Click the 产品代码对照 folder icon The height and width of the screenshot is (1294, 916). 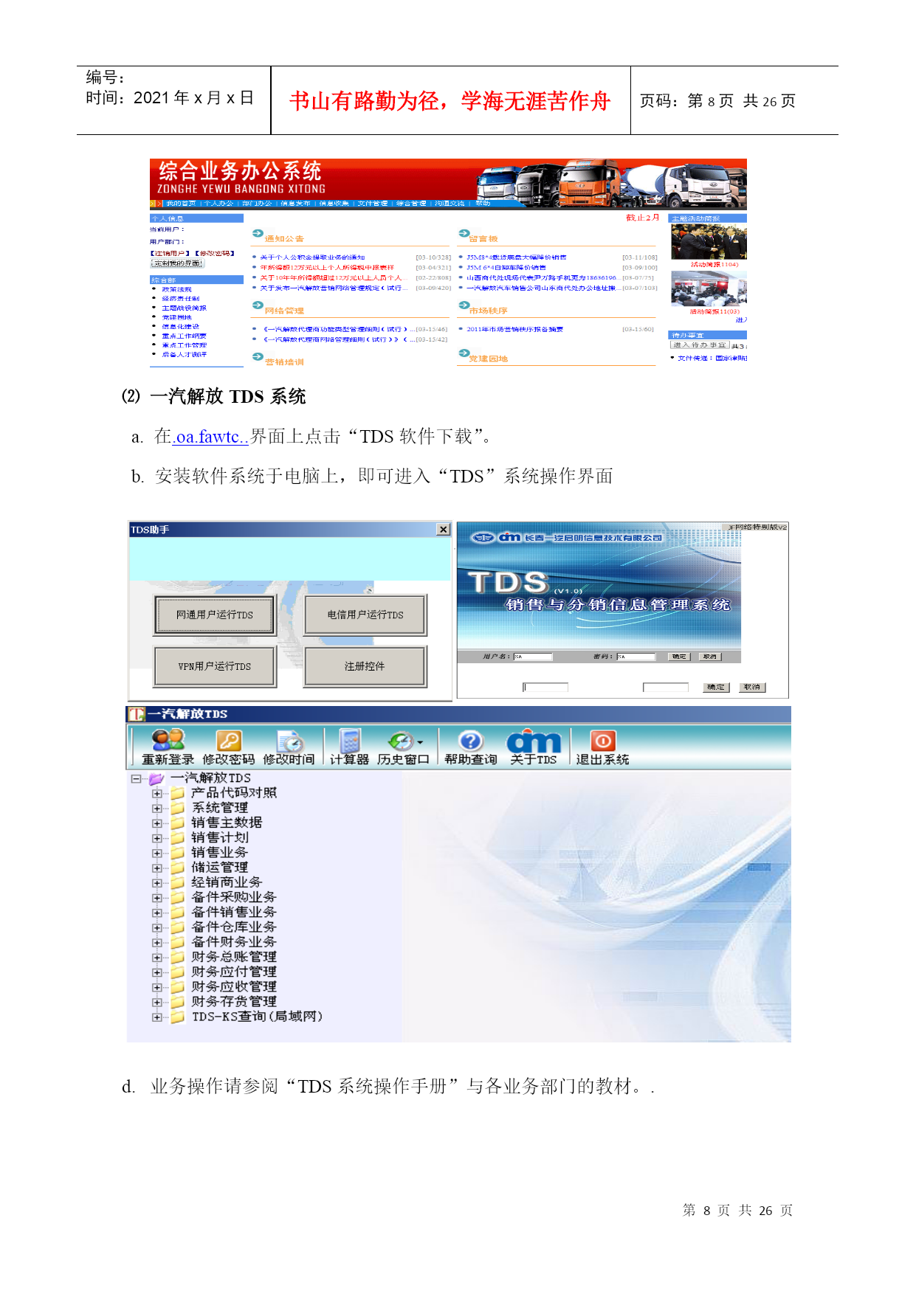[x=177, y=793]
